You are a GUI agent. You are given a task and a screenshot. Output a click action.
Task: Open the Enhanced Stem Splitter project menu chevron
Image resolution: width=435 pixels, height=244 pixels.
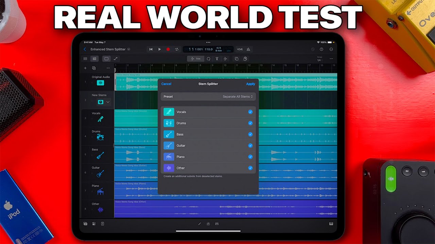(x=128, y=49)
